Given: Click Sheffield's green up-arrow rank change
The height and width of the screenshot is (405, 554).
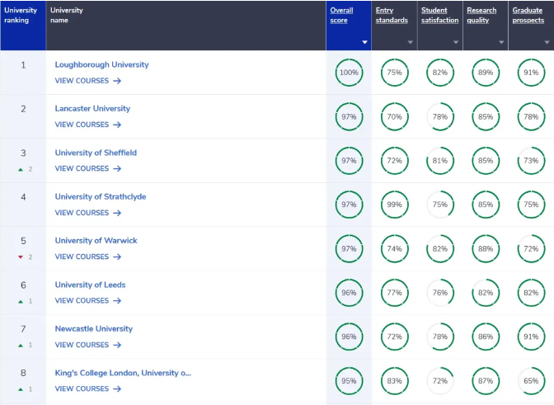Looking at the screenshot, I should 21,170.
